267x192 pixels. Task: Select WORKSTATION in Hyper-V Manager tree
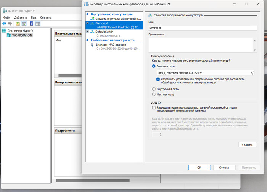22,35
